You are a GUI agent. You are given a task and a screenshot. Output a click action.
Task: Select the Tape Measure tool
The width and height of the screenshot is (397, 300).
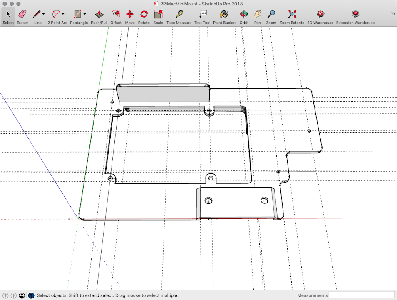click(179, 17)
